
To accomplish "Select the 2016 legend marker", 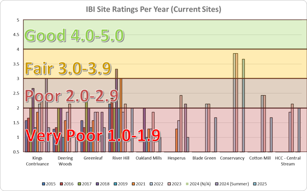I will click(62, 183).
